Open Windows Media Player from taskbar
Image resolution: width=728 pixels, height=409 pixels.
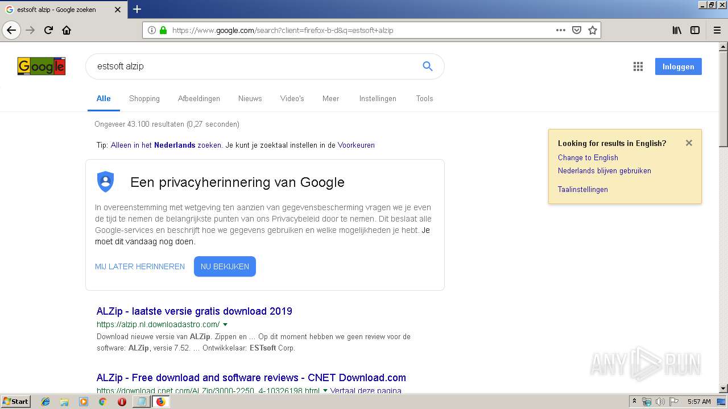click(84, 402)
